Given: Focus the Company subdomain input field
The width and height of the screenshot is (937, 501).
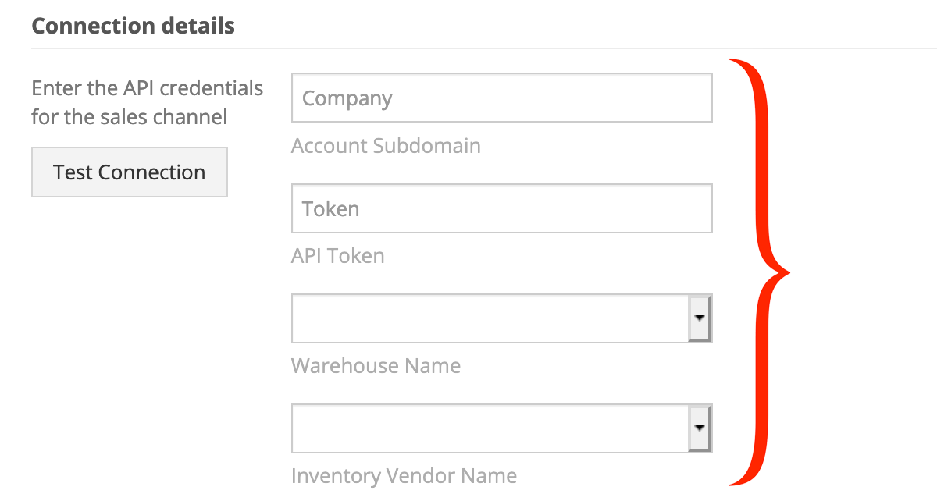Looking at the screenshot, I should pyautogui.click(x=502, y=98).
